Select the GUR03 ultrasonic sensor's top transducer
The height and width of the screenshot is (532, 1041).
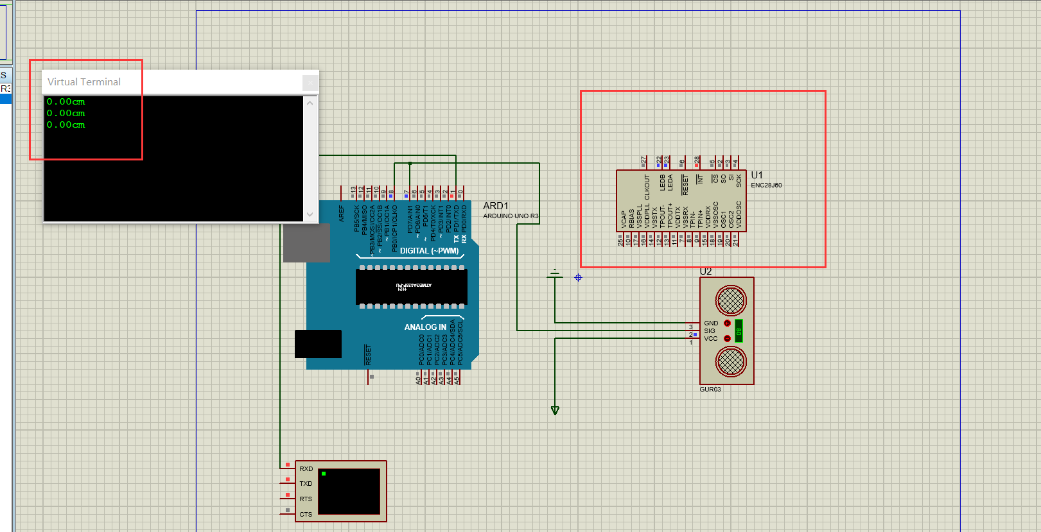pos(731,300)
